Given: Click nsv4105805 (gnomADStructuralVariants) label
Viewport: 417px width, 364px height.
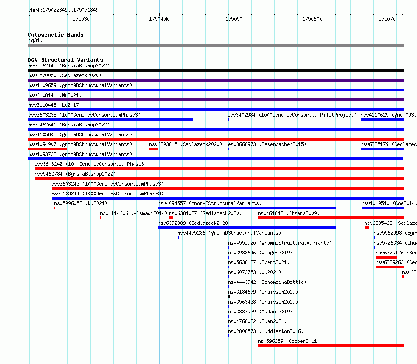Looking at the screenshot, I should (x=80, y=134).
